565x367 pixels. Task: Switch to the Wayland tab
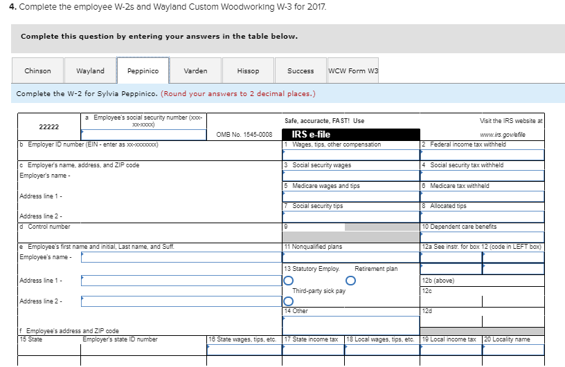point(90,70)
